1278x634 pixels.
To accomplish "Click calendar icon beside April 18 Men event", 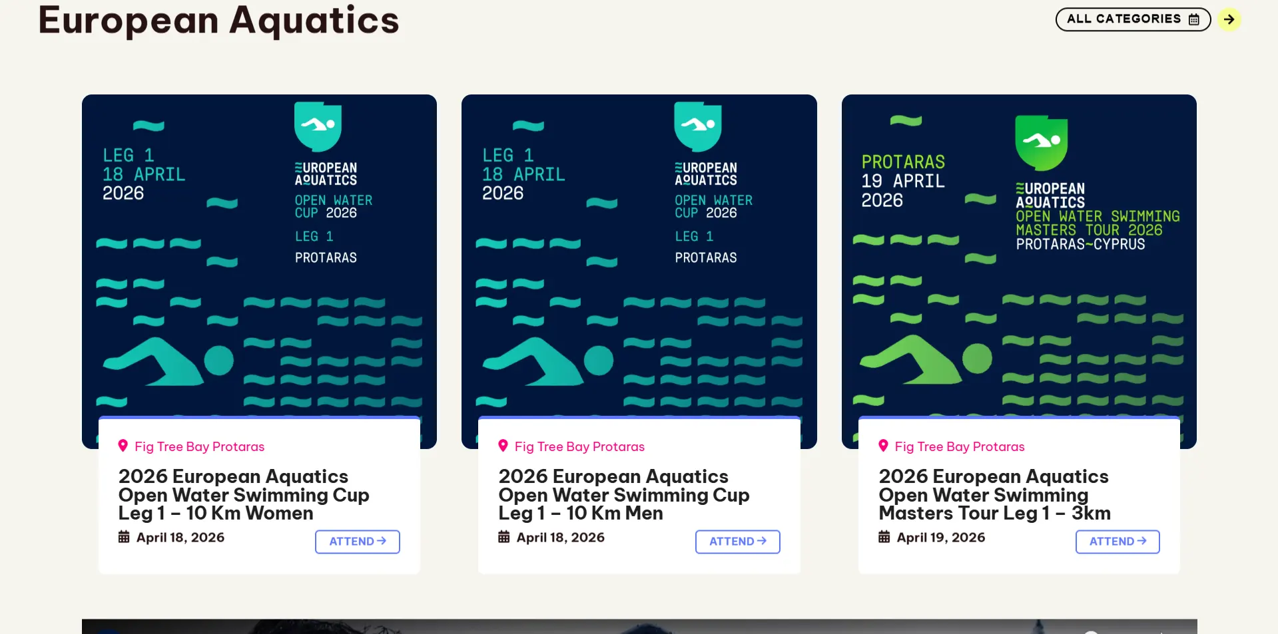I will point(504,537).
